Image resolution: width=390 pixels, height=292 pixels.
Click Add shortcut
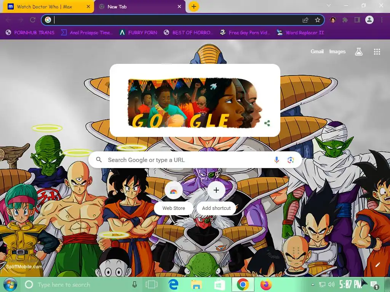(x=216, y=198)
